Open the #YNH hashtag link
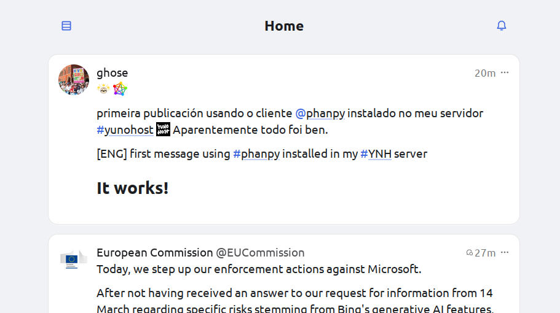Screen dimensions: 560x313 pos(376,154)
